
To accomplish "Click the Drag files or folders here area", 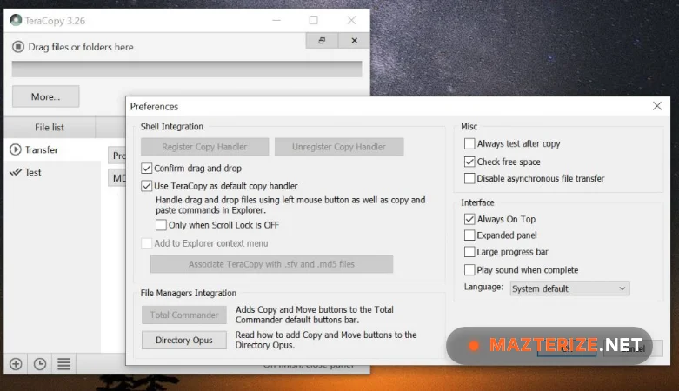I will (x=81, y=47).
